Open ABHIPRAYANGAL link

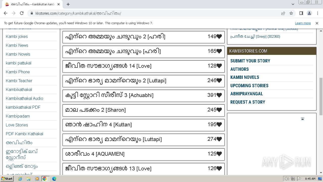tap(247, 94)
